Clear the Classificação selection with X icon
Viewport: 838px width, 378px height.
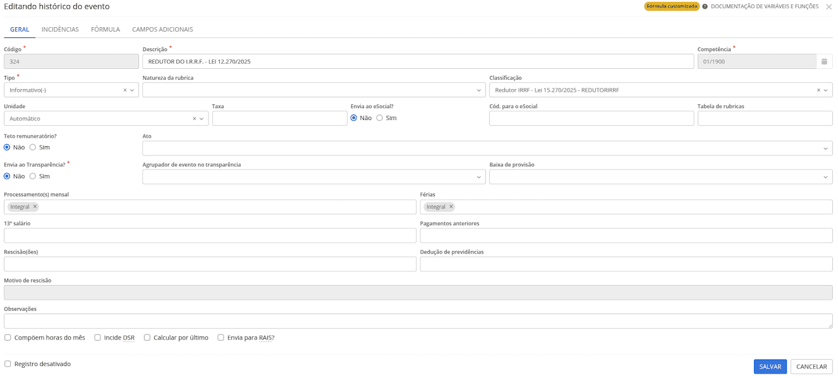[x=818, y=90]
